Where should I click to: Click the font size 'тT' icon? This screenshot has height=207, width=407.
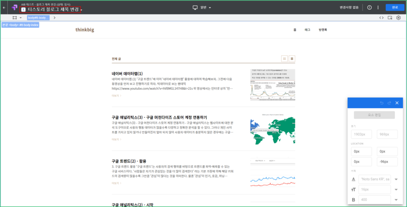coord(353,190)
